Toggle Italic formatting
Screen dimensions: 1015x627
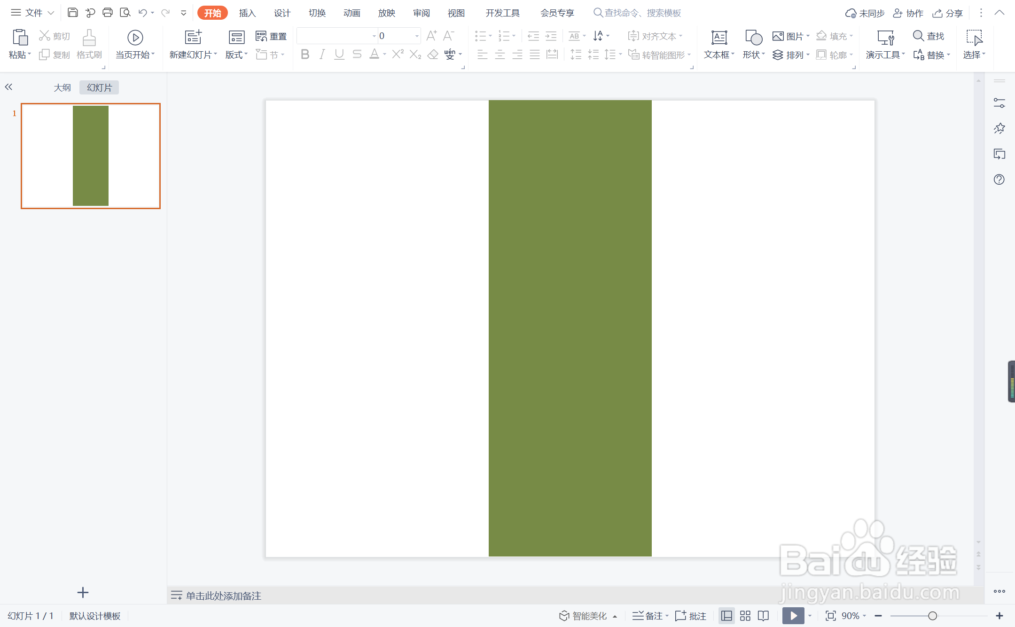pyautogui.click(x=322, y=55)
